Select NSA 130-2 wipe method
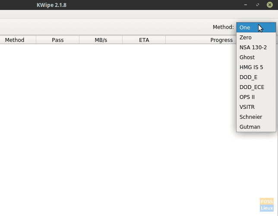 point(256,48)
